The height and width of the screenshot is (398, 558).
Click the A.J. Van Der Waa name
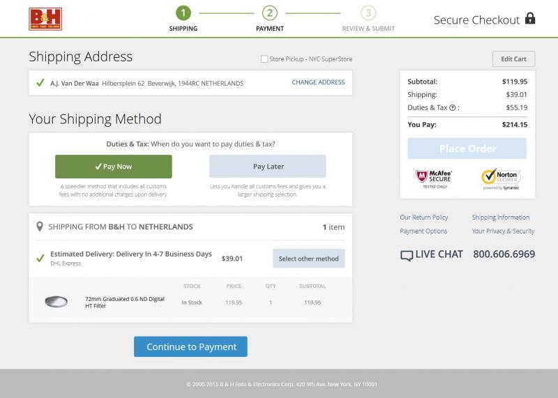point(75,84)
